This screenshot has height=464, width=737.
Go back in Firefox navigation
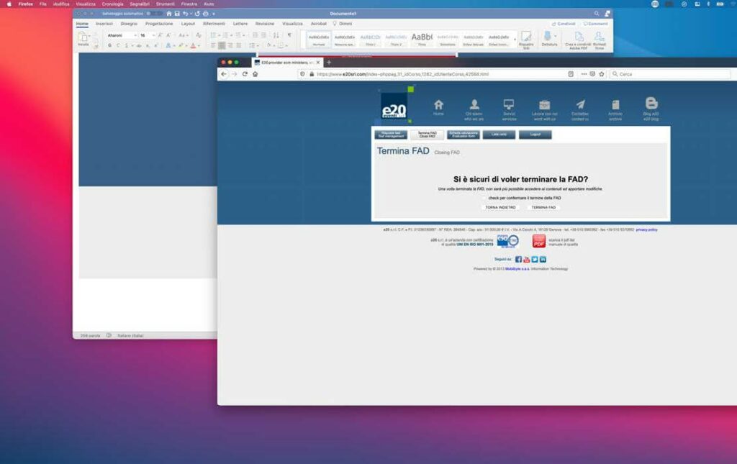click(x=224, y=74)
